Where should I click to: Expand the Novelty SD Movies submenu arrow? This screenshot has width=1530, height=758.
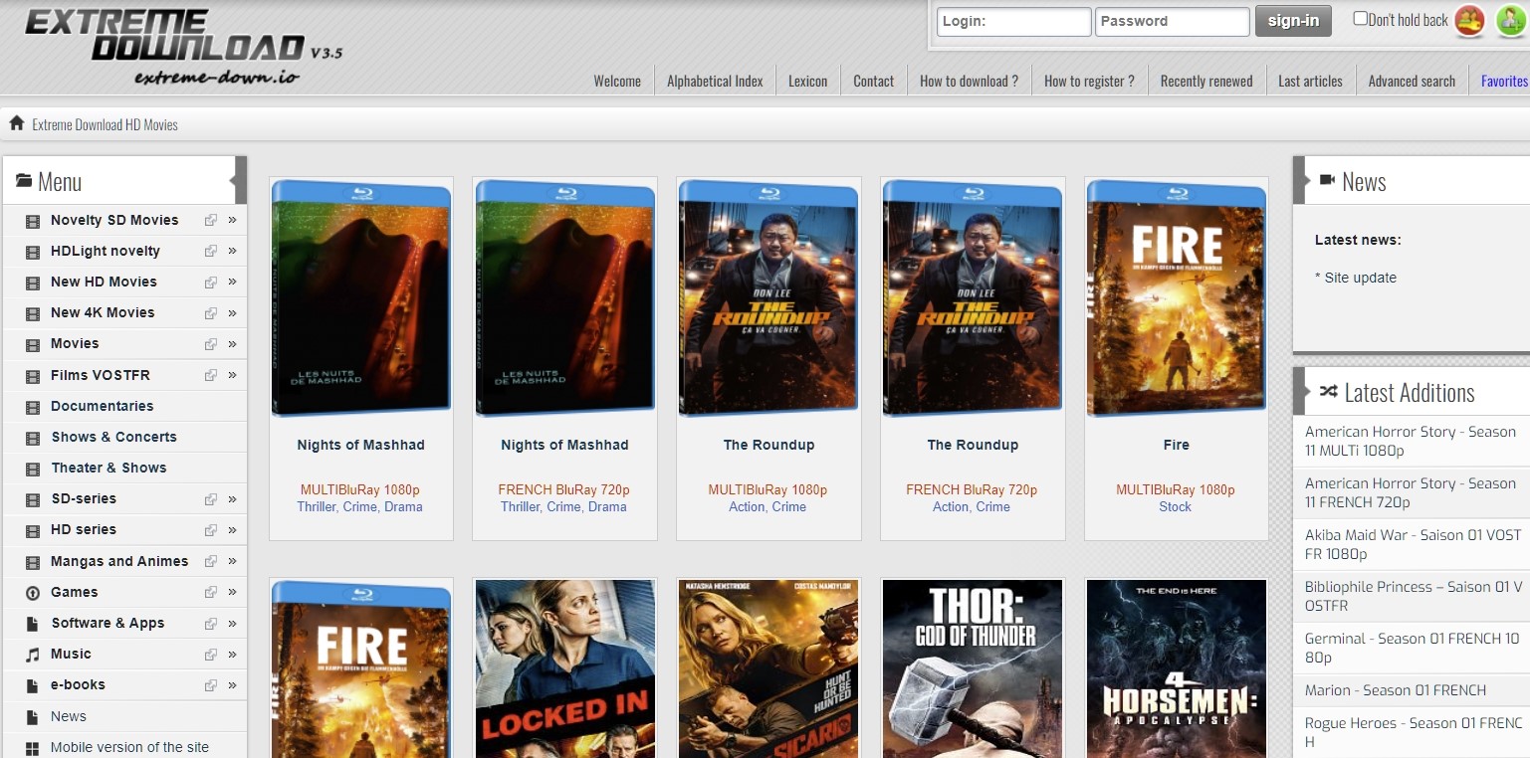pos(232,220)
